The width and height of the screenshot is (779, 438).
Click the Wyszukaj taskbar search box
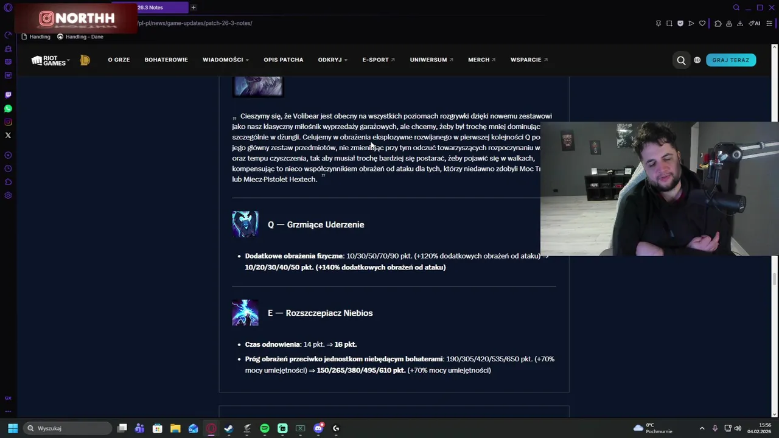tap(68, 428)
